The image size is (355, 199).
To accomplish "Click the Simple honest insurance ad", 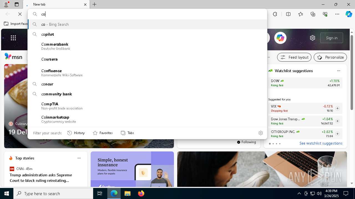I will (132, 169).
